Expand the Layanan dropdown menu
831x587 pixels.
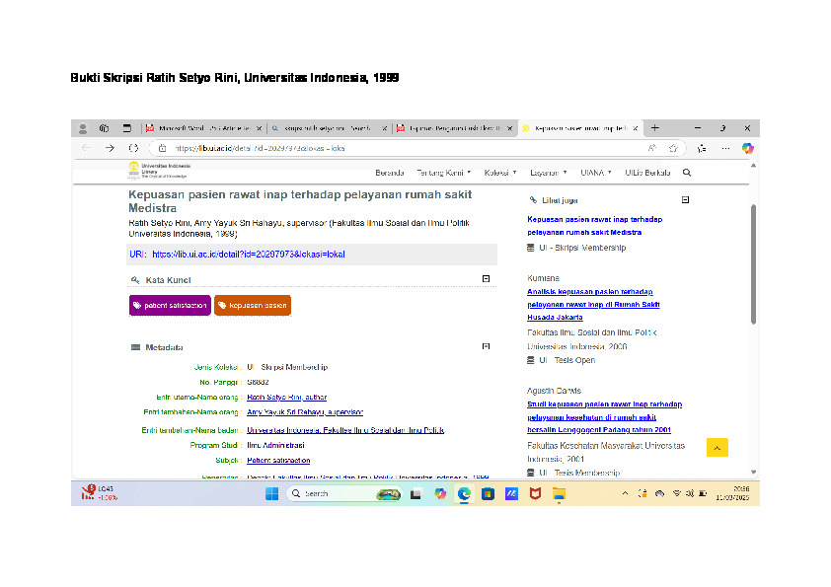tap(549, 173)
